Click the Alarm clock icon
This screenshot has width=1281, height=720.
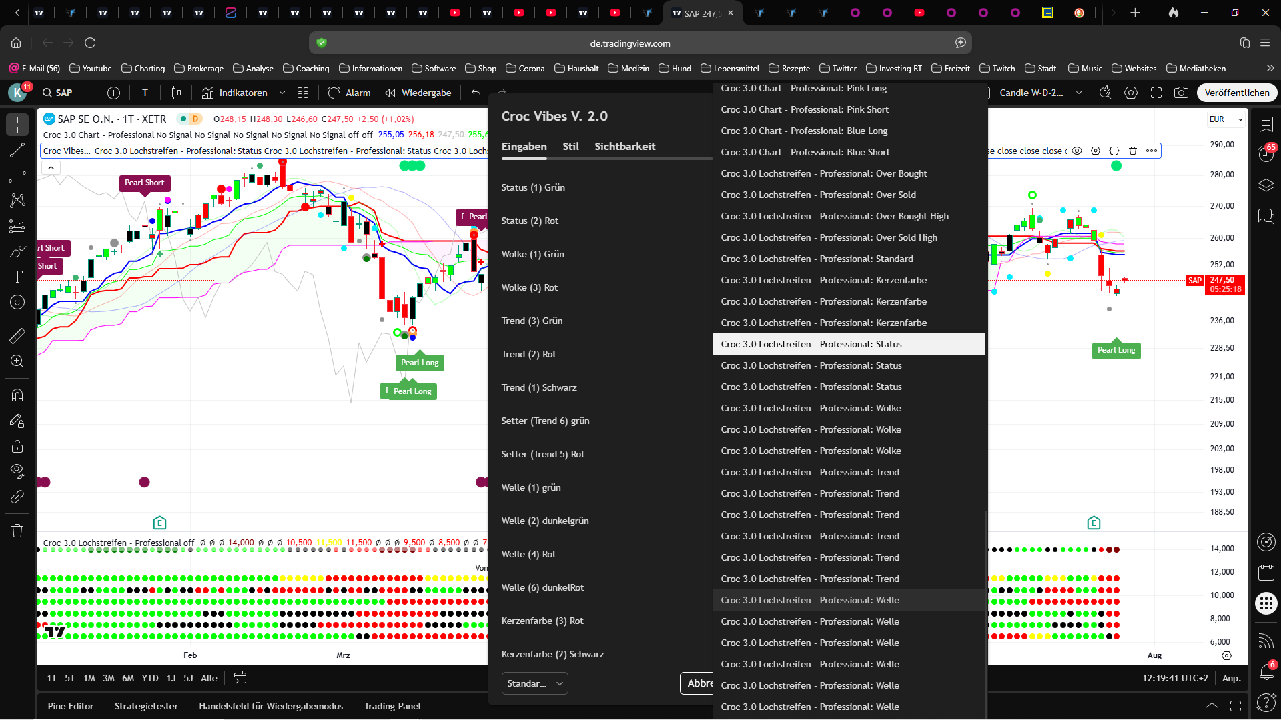334,93
